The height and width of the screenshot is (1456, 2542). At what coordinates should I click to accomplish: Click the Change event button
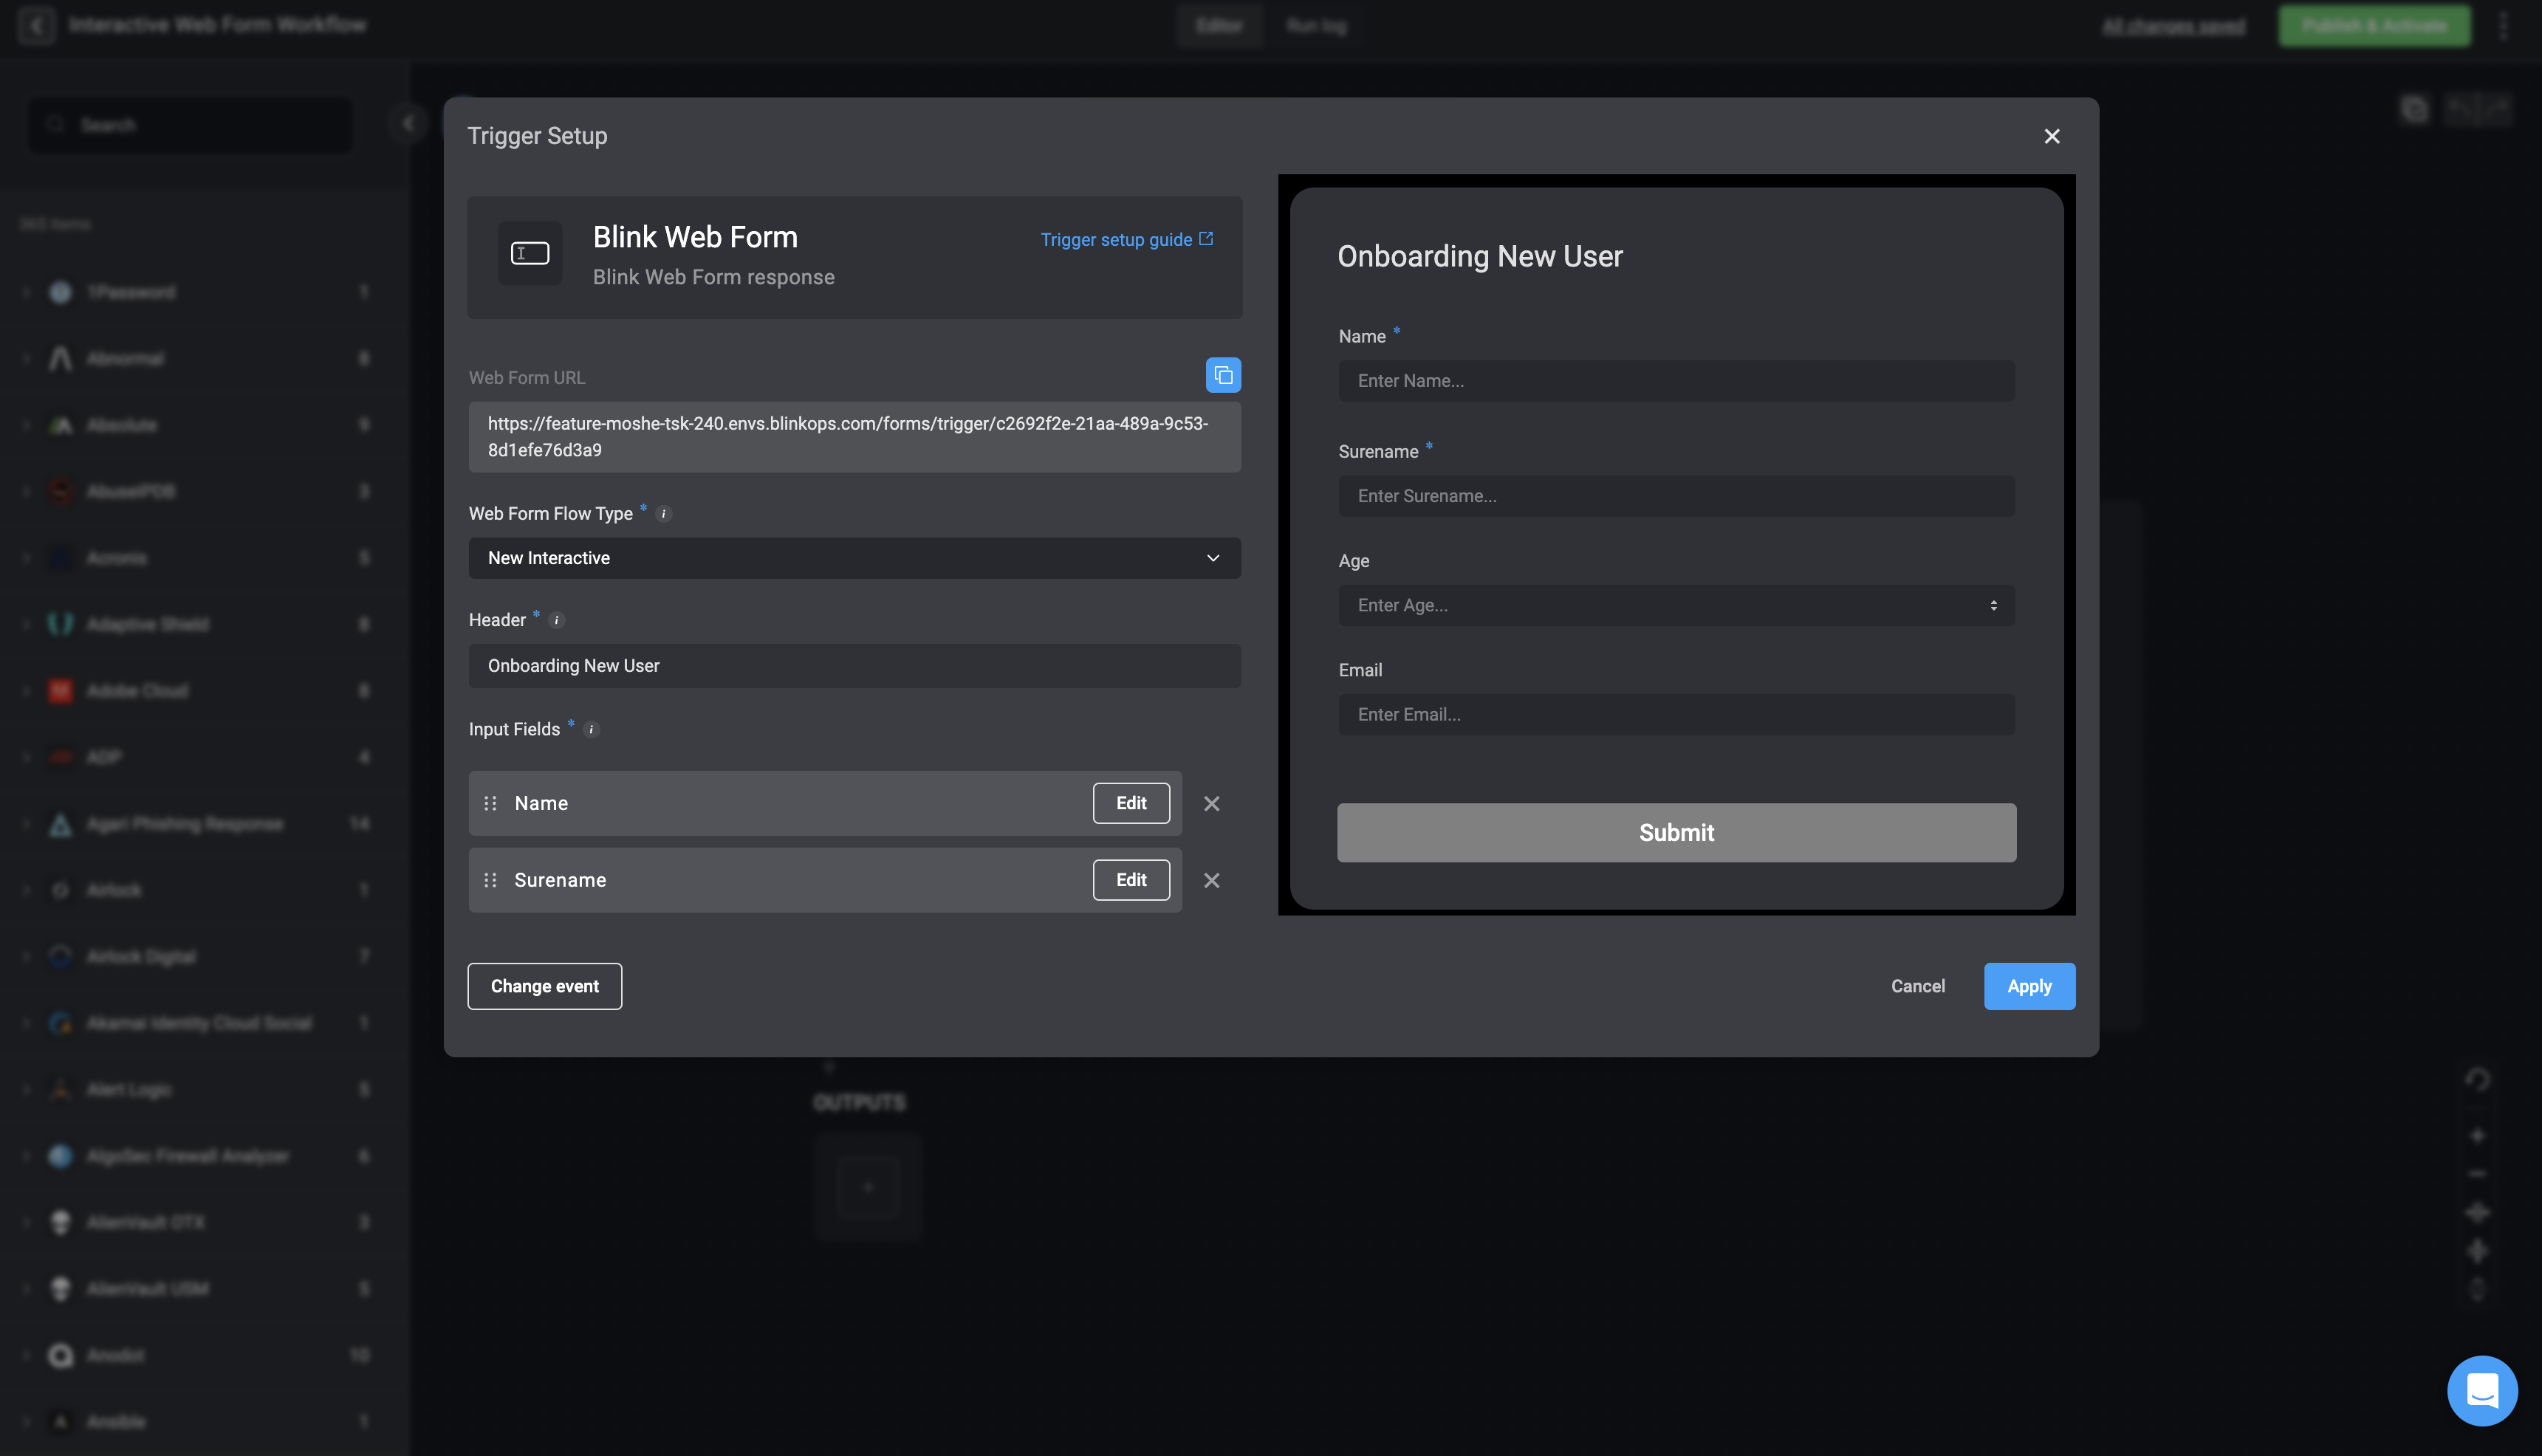544,986
